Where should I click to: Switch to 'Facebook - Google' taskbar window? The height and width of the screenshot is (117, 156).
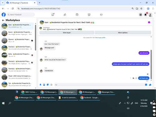coord(90,98)
